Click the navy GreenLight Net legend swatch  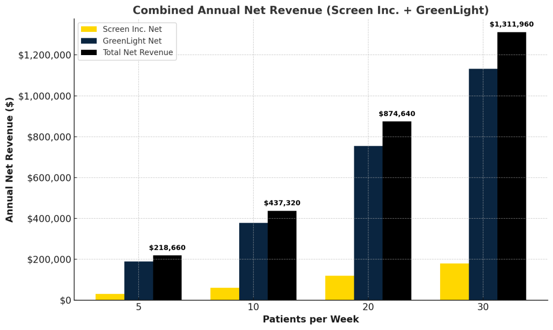tap(89, 41)
